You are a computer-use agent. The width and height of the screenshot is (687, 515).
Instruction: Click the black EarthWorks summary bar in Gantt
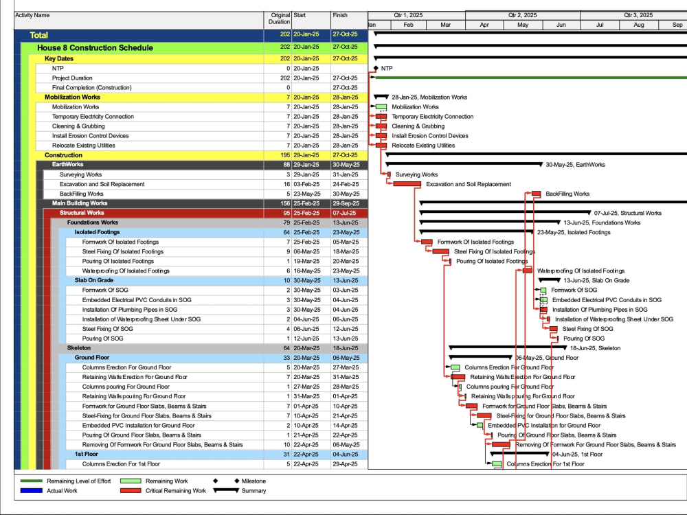pyautogui.click(x=464, y=164)
